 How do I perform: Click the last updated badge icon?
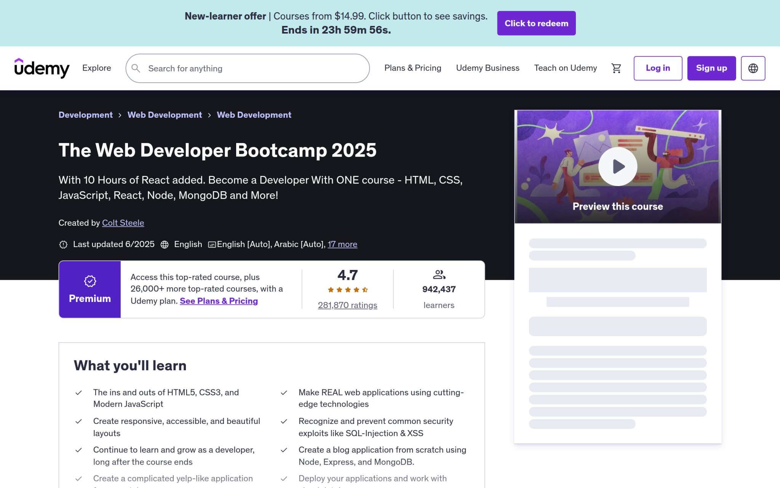(63, 244)
